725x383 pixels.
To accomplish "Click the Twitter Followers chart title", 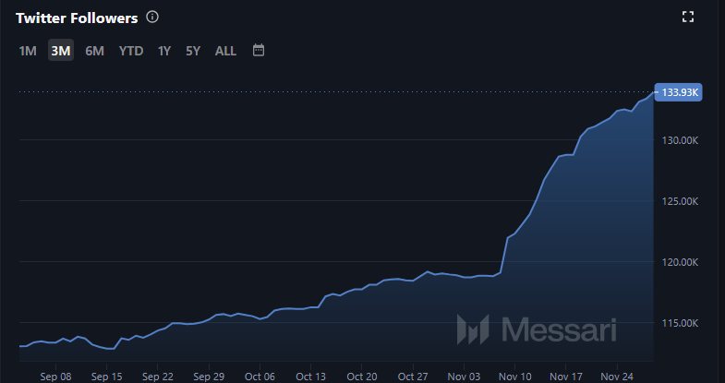I will (77, 18).
